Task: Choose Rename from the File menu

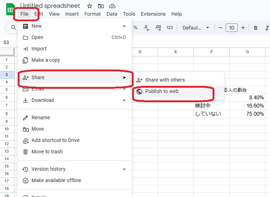Action: (74, 117)
